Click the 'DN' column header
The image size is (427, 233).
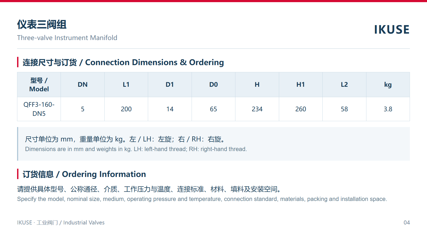pos(83,85)
